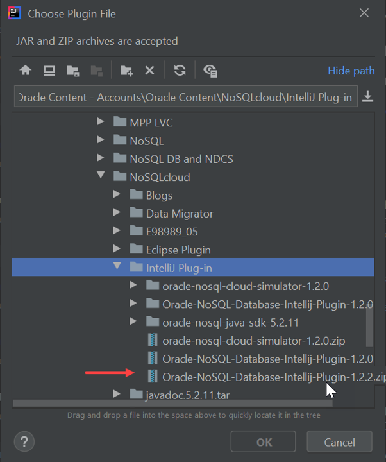
Task: Toggle show hidden files and directories
Action: tap(210, 71)
